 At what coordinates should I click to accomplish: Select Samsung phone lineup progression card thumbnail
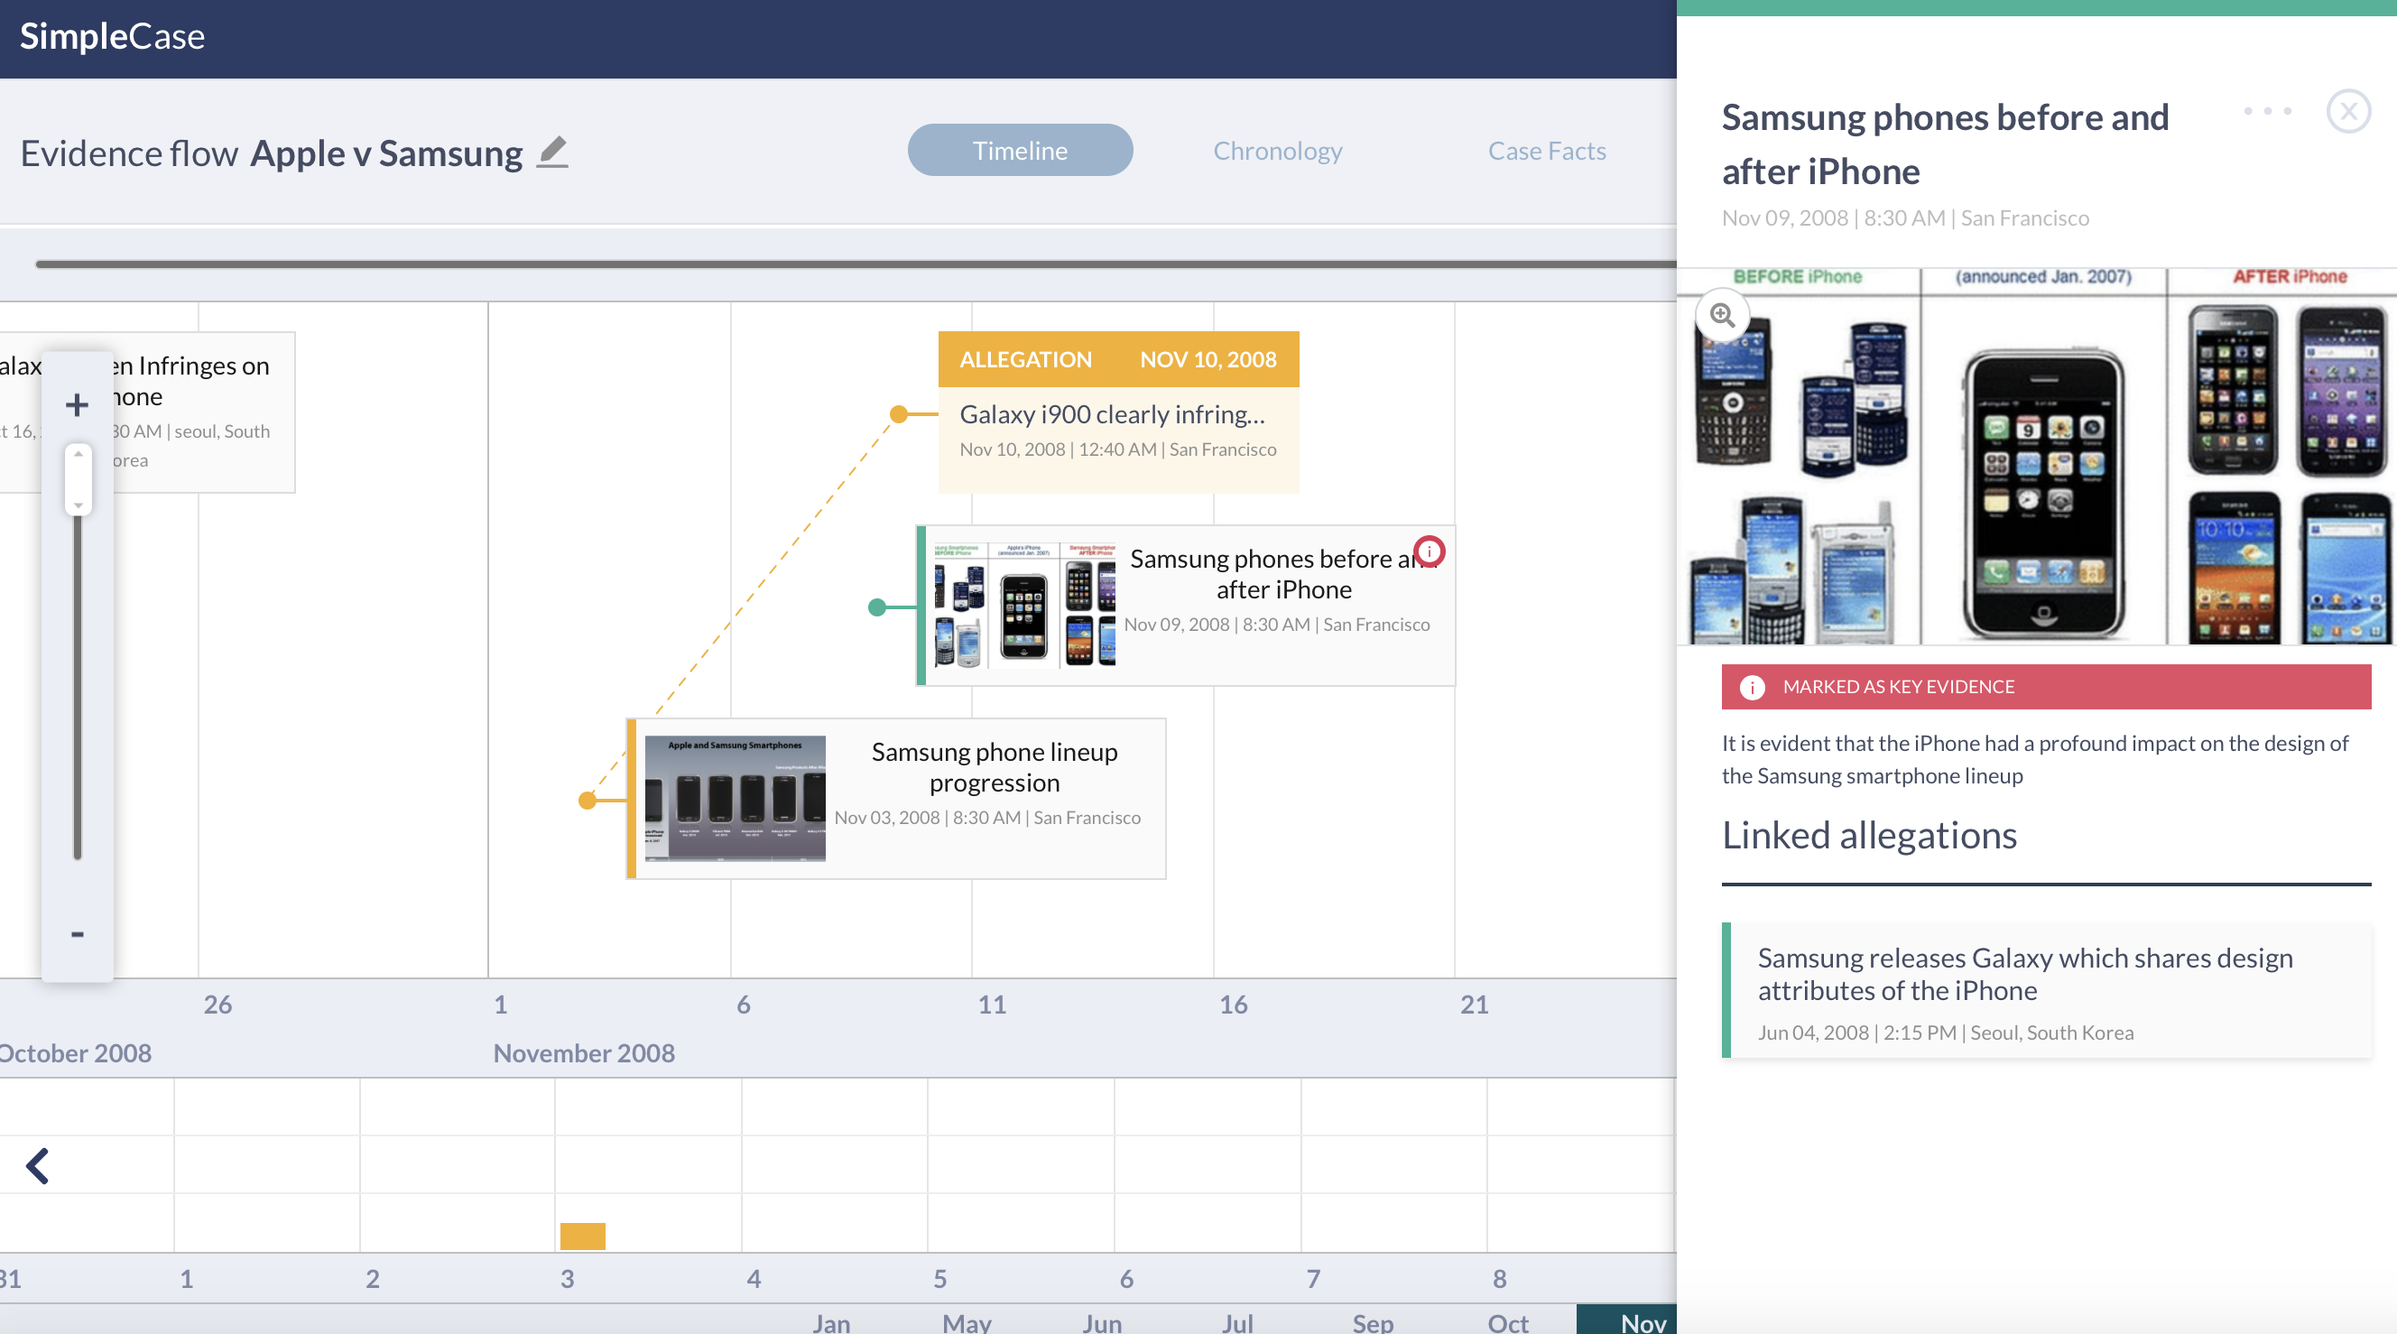click(735, 798)
